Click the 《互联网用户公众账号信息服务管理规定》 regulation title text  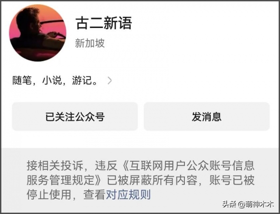click(140, 173)
